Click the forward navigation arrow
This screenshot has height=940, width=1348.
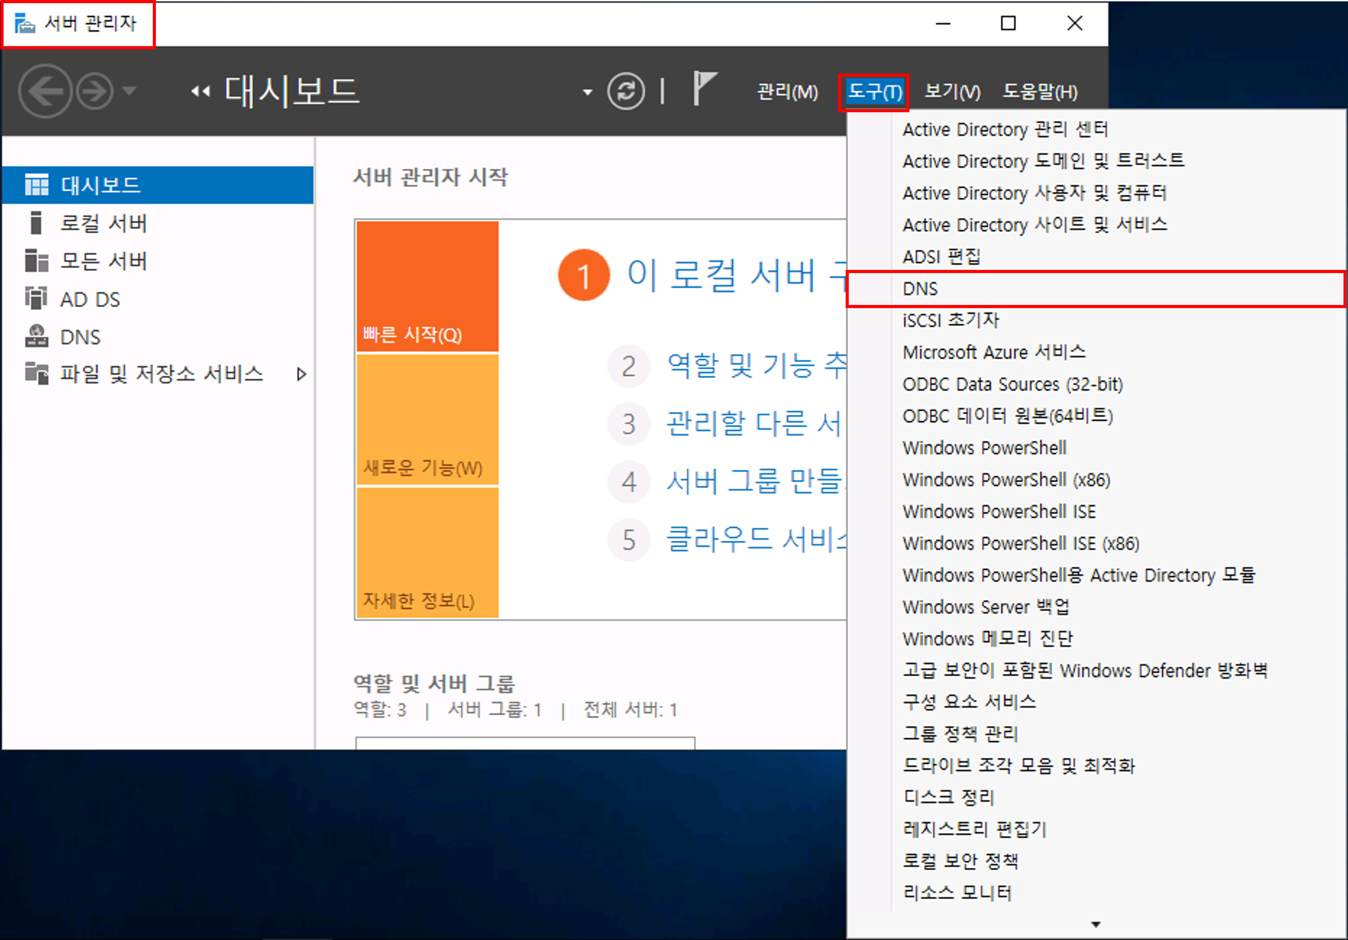point(94,91)
